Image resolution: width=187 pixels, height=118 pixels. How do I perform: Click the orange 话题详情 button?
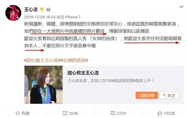coord(147,95)
